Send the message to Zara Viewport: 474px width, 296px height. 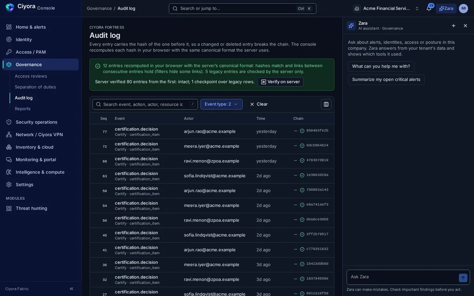pos(463,278)
